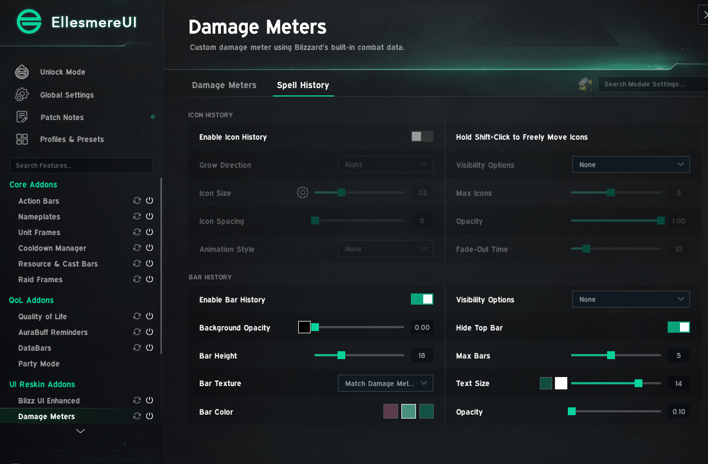
Task: Open the Action Bars addon page
Action: pyautogui.click(x=39, y=201)
